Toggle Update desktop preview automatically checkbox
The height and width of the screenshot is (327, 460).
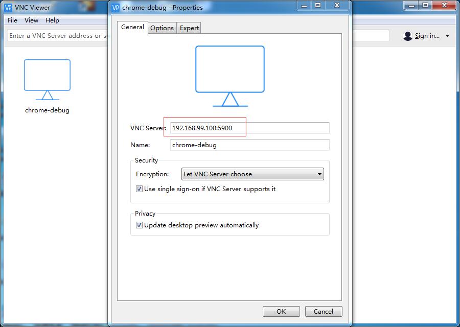(140, 225)
